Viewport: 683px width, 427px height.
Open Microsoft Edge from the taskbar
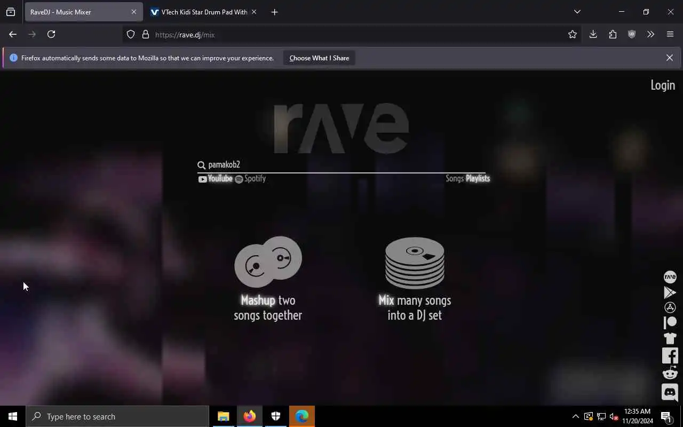[302, 416]
